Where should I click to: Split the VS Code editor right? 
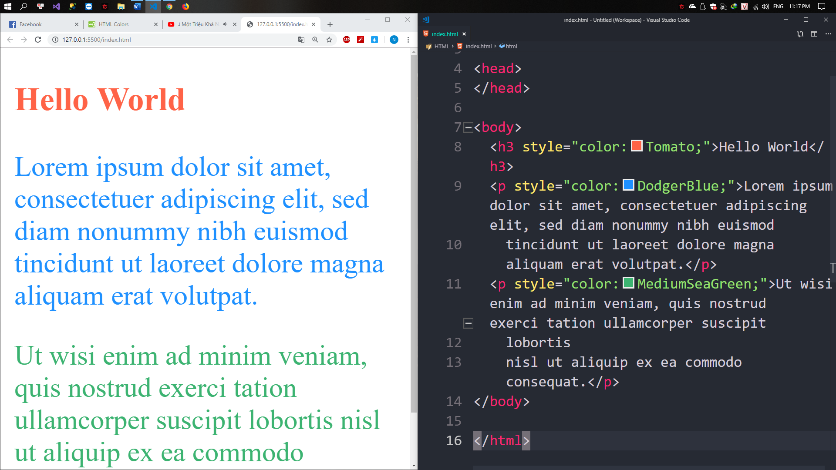point(814,34)
